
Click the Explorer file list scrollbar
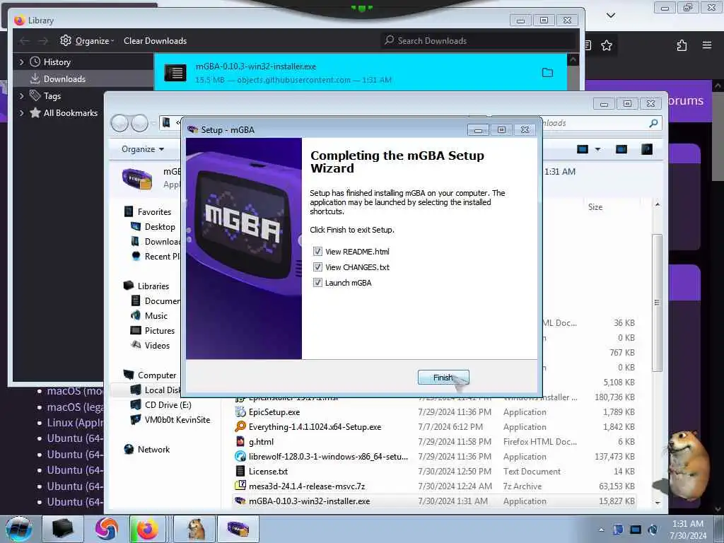click(x=658, y=303)
